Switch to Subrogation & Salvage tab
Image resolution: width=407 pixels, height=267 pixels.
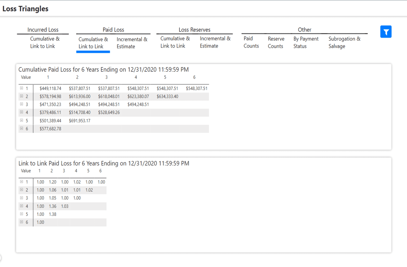coord(344,42)
